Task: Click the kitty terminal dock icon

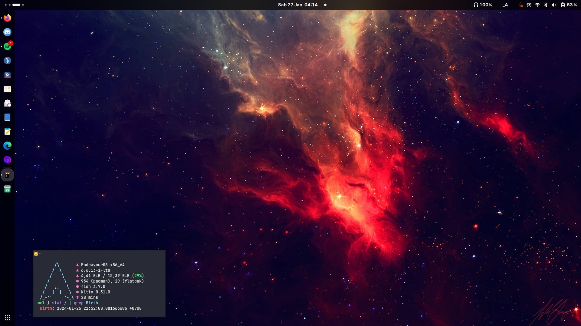Action: (7, 175)
